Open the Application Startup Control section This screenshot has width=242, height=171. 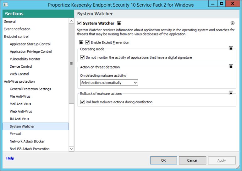30,44
